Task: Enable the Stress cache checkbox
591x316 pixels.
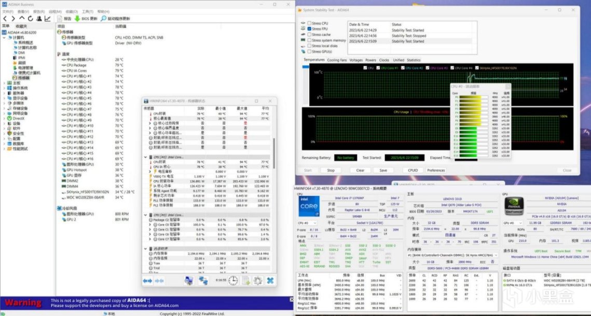Action: click(x=309, y=35)
